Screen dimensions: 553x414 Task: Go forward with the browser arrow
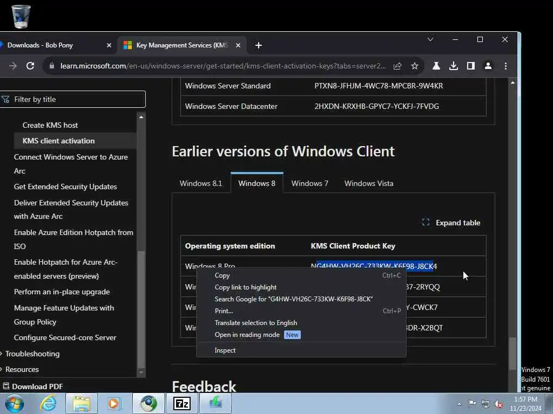[13, 66]
